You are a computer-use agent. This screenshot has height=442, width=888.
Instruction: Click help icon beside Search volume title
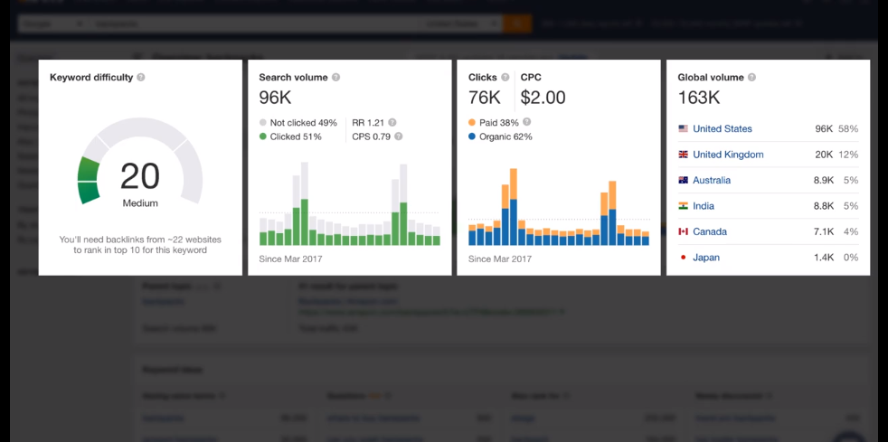click(x=335, y=78)
